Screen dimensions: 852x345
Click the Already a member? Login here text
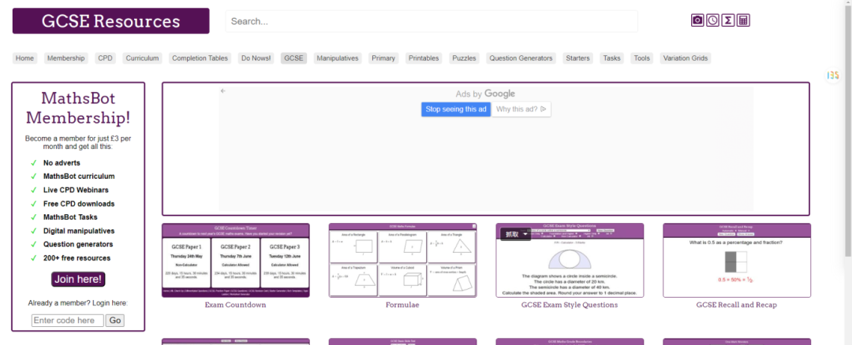pos(77,303)
